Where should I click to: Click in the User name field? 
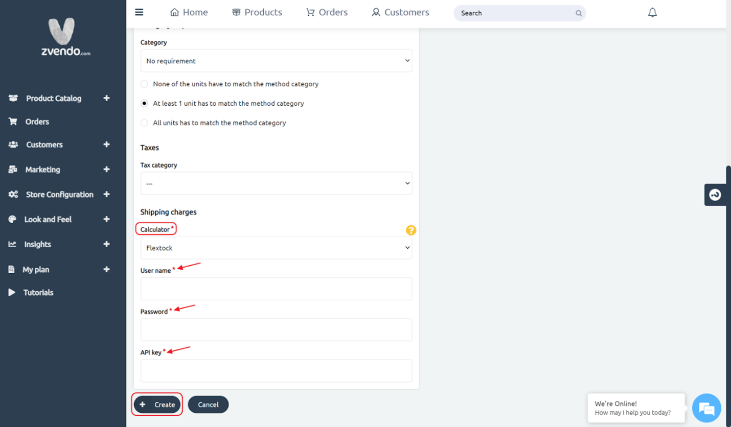[x=276, y=289]
